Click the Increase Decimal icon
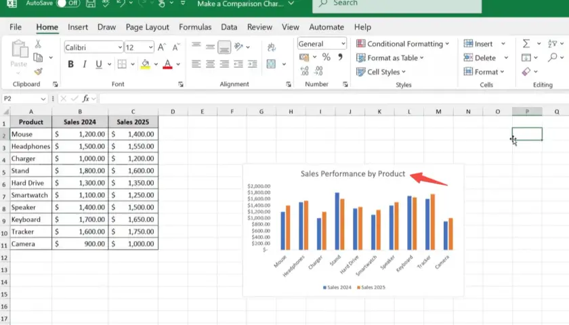The width and height of the screenshot is (569, 325). tap(304, 70)
